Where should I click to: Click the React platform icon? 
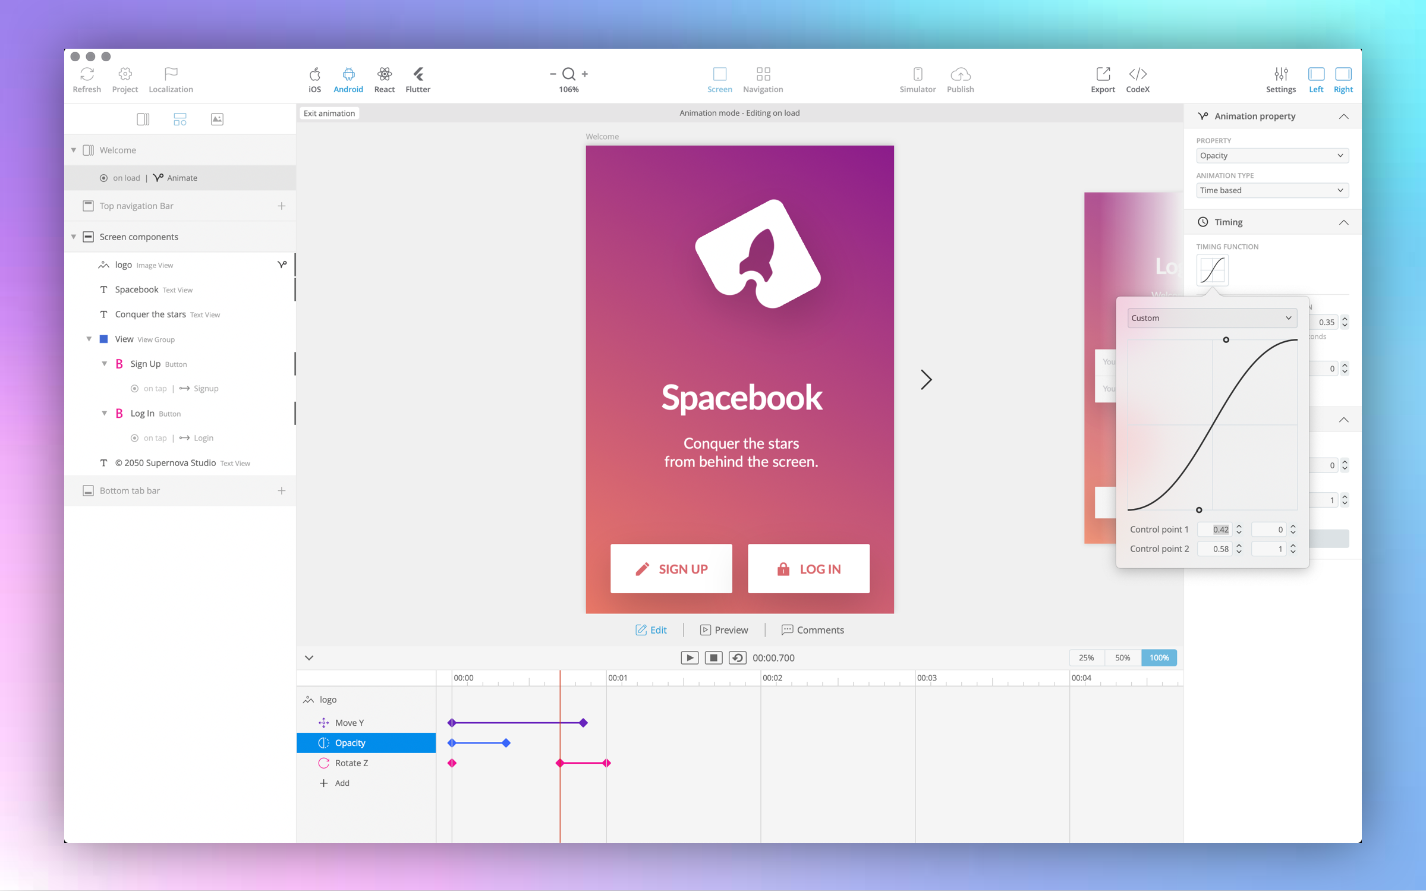pyautogui.click(x=384, y=79)
